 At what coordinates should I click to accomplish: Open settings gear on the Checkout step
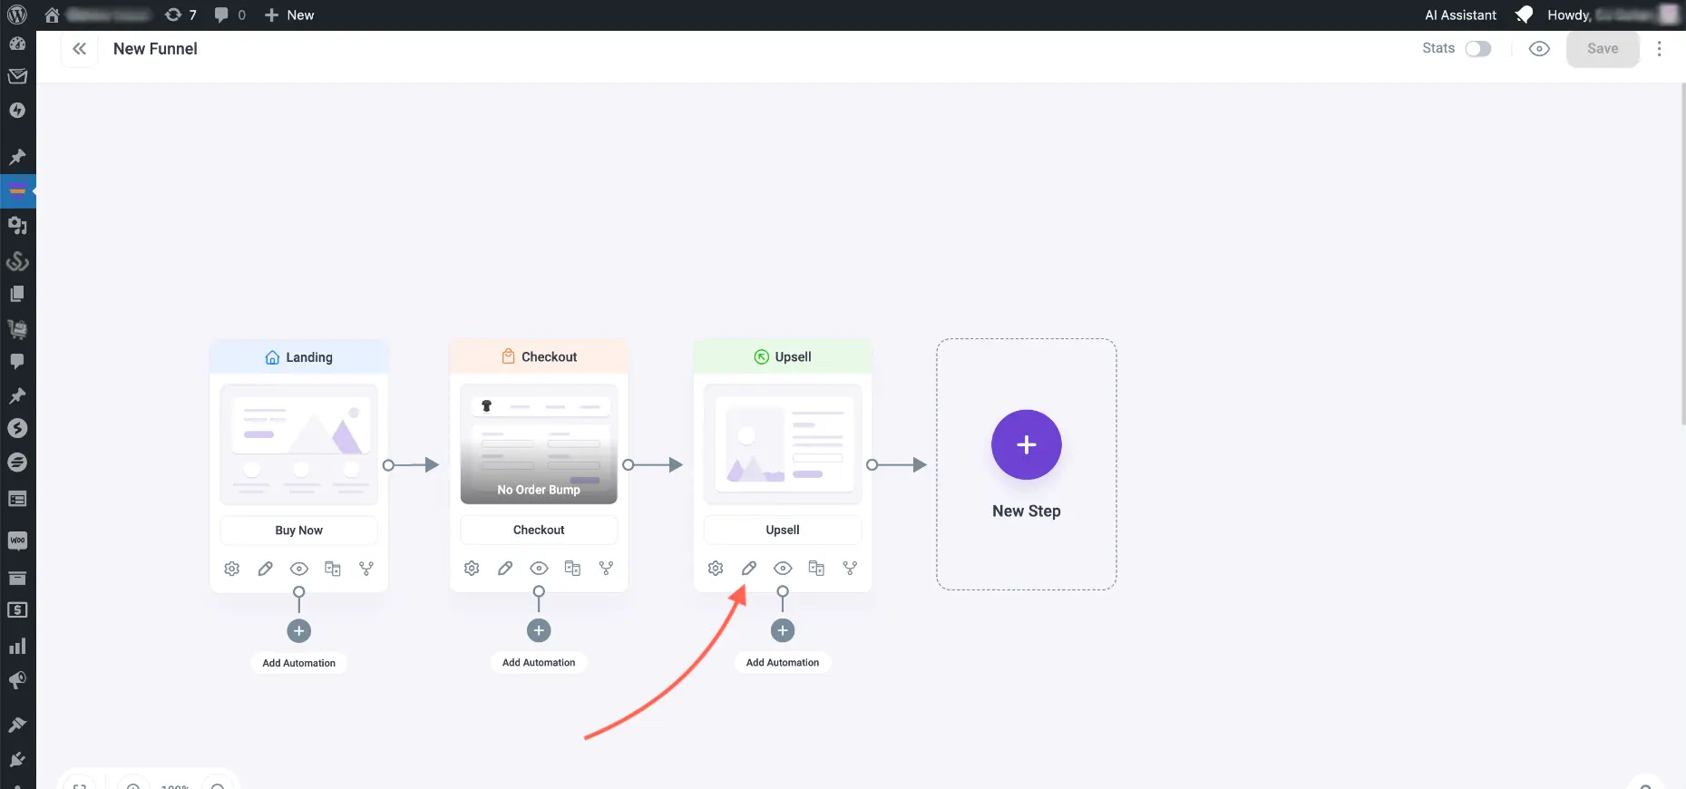pos(472,568)
